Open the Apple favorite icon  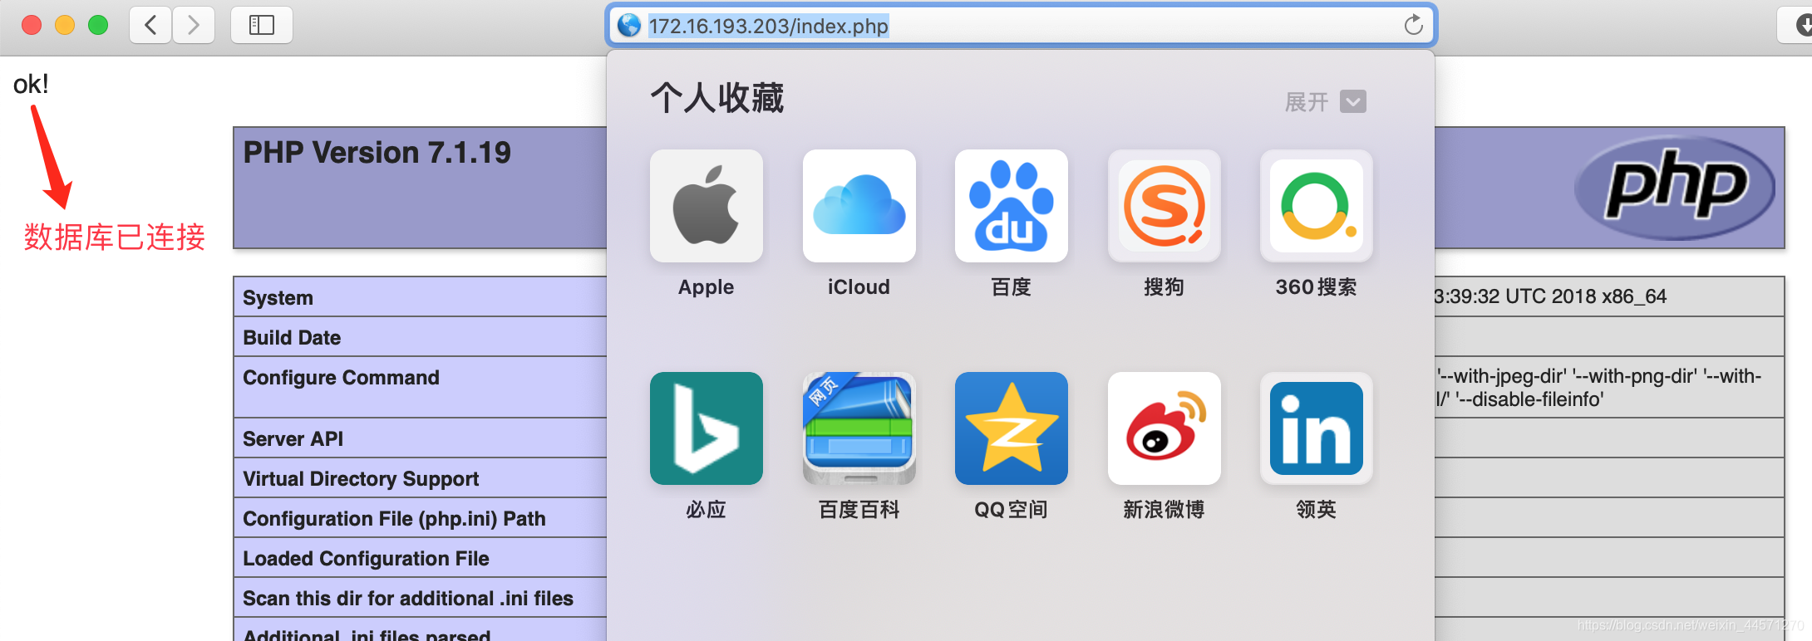click(706, 206)
